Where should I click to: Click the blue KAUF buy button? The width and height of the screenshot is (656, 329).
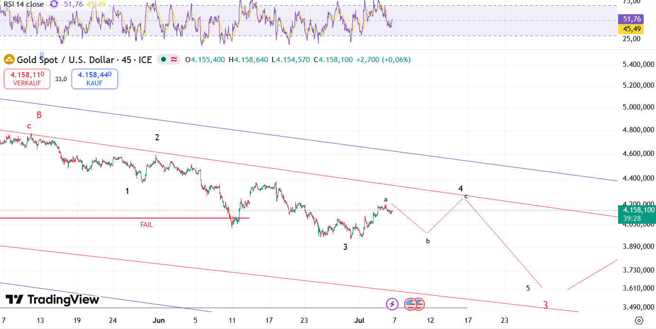95,79
